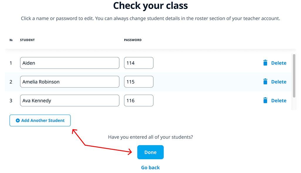Add Another Student to the class
Viewport: 301px width, 173px height.
(x=40, y=120)
